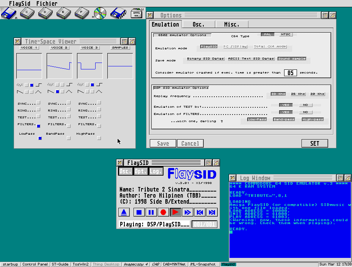Click the crash timeout seconds field showing 05

pos(291,73)
